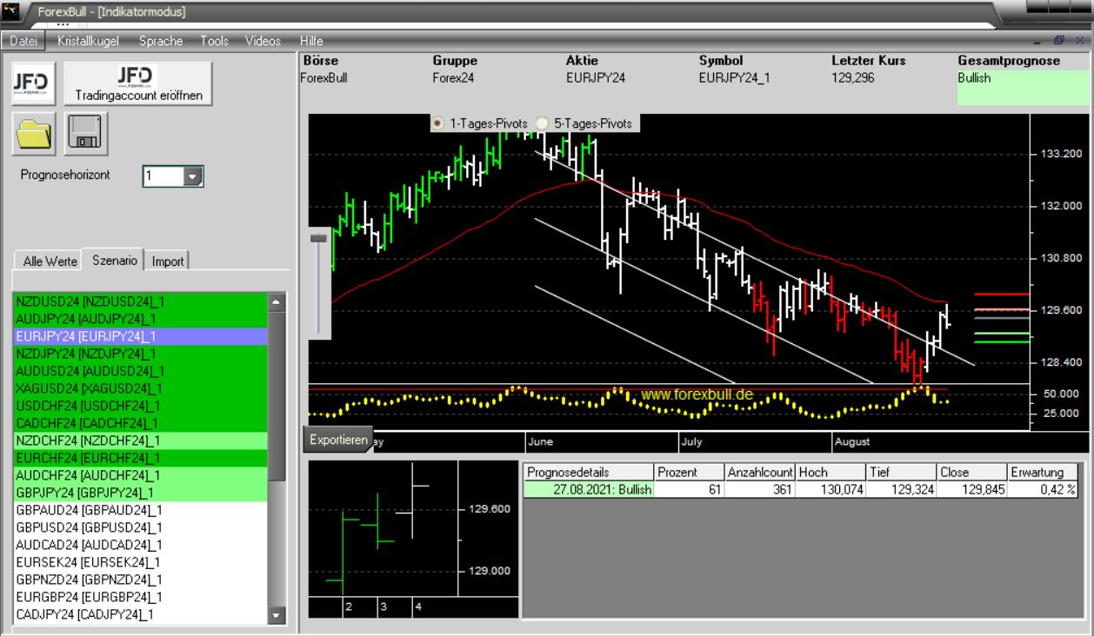Open a file with the folder icon

point(34,133)
